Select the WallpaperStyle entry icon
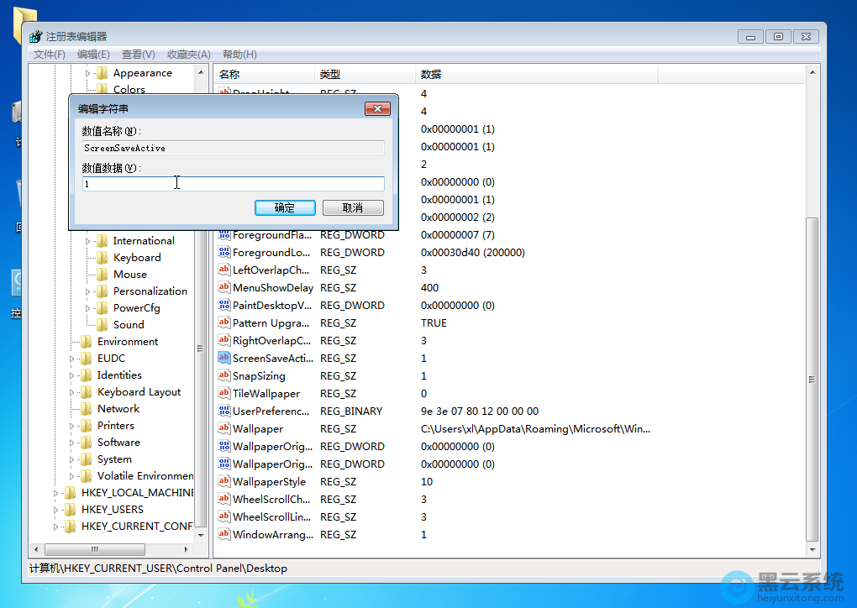The width and height of the screenshot is (857, 608). point(224,481)
